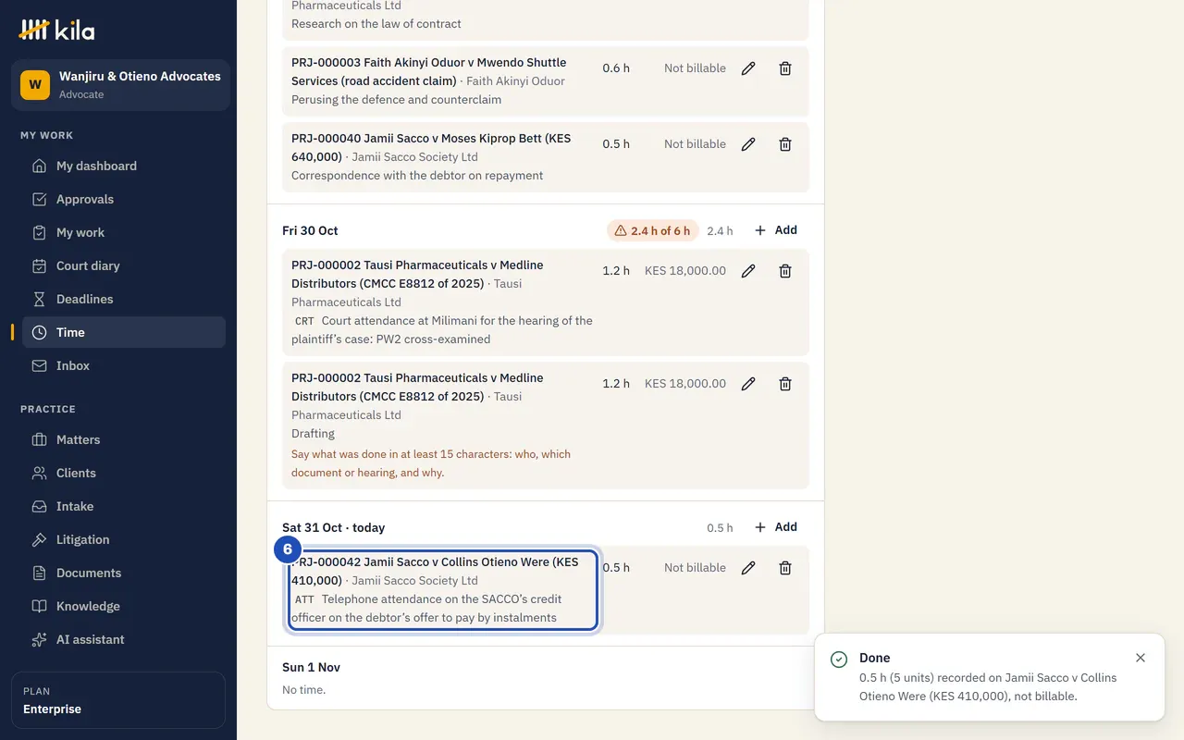Click the kila logo
The width and height of the screenshot is (1184, 740).
(57, 30)
